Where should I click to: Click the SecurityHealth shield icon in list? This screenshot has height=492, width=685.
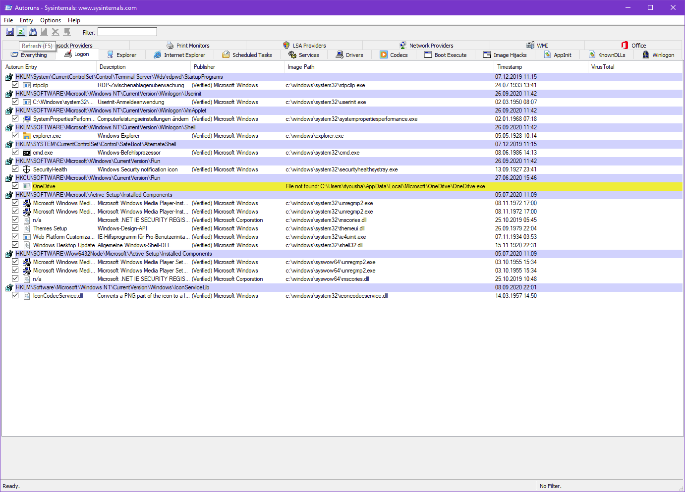click(27, 169)
